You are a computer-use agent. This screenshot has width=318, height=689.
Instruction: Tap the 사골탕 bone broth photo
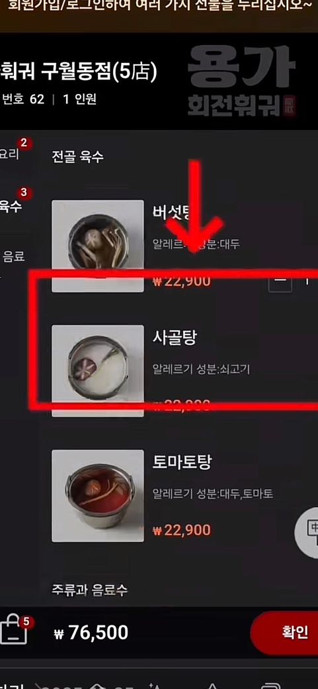pos(98,370)
